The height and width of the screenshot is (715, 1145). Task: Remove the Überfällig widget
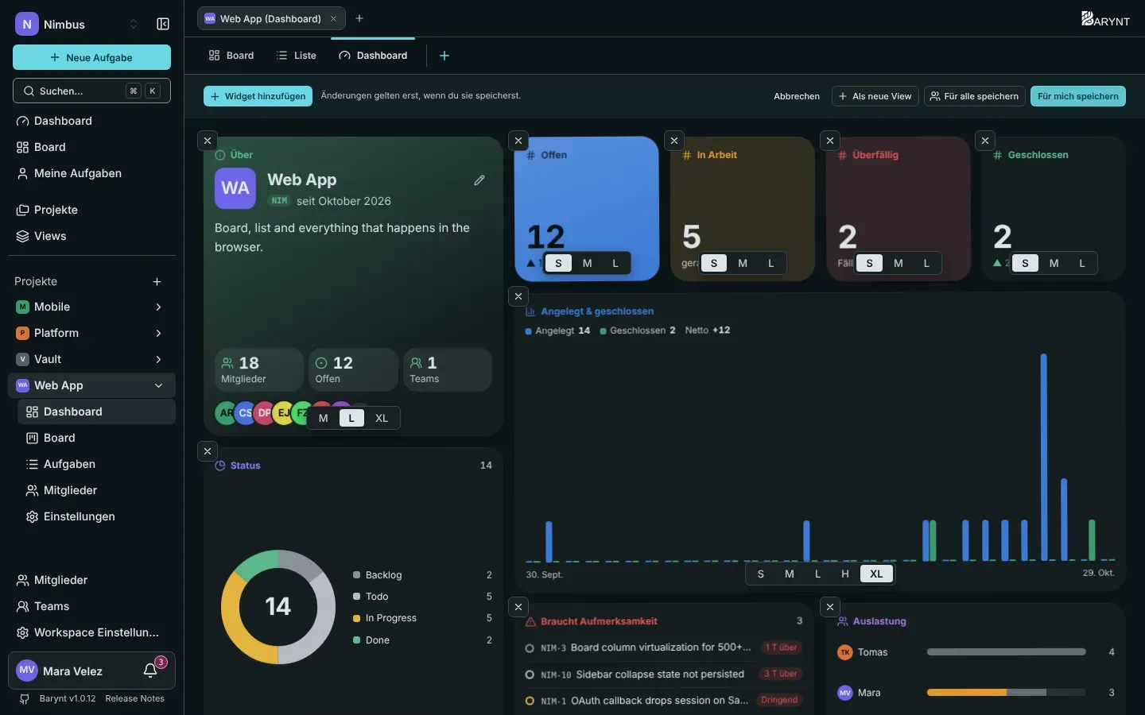tap(830, 141)
